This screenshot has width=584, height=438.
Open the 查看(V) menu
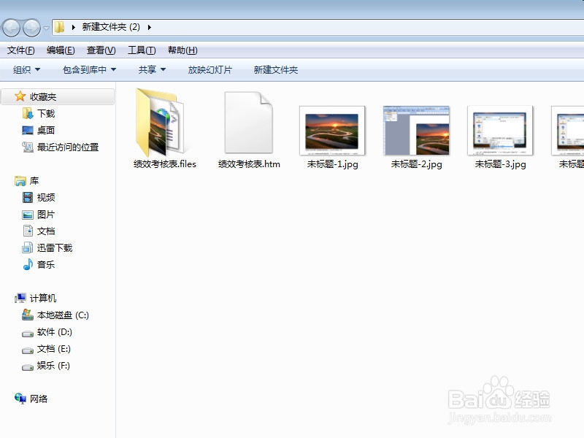click(x=101, y=50)
